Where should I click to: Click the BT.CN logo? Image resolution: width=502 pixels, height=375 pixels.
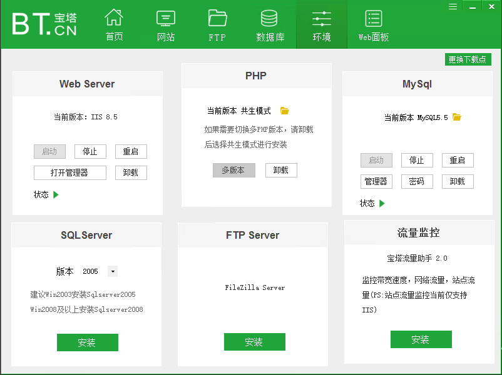click(x=44, y=24)
